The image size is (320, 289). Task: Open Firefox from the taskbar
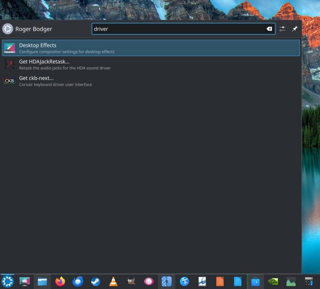pos(60,281)
